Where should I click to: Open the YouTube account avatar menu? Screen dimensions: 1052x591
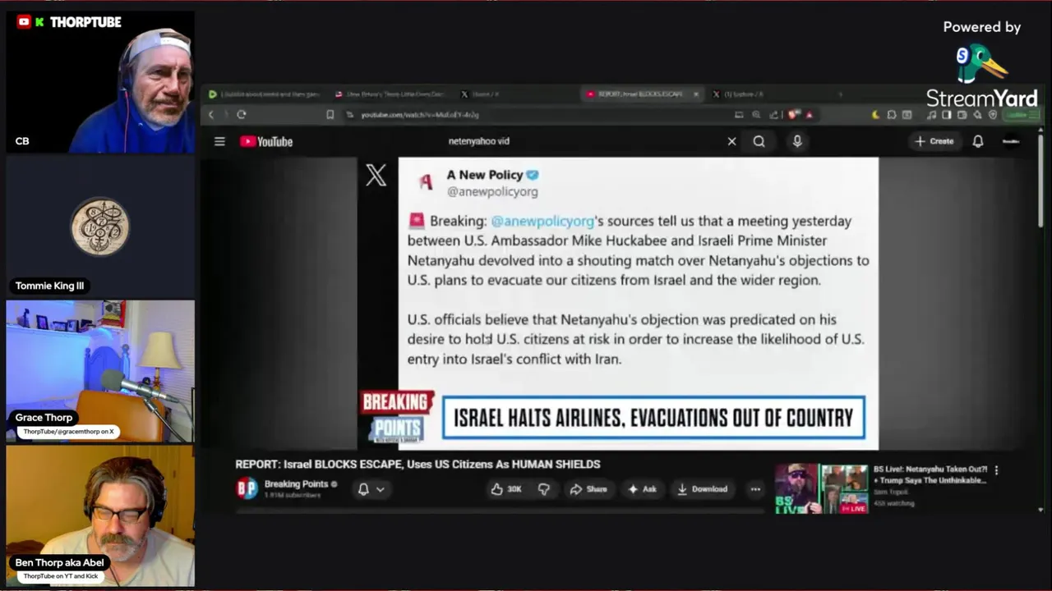tap(1012, 141)
